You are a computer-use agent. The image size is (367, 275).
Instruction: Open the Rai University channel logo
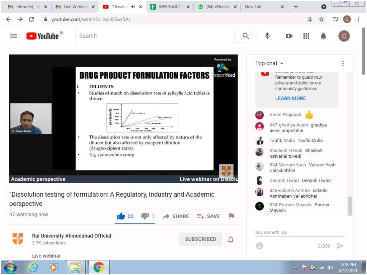18,239
